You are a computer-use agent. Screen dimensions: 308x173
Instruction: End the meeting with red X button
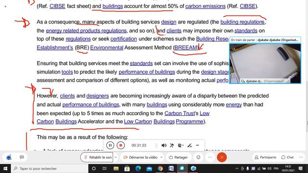222,157
